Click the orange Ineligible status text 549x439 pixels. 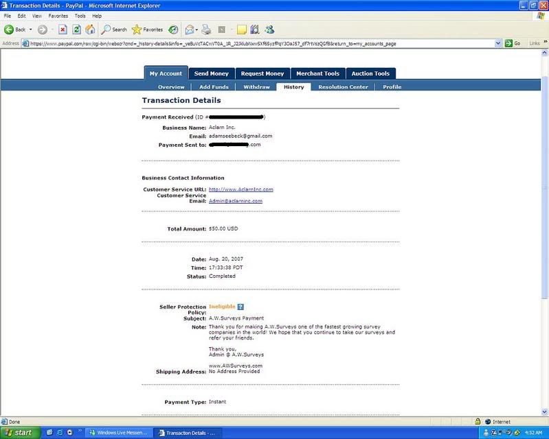pos(222,307)
